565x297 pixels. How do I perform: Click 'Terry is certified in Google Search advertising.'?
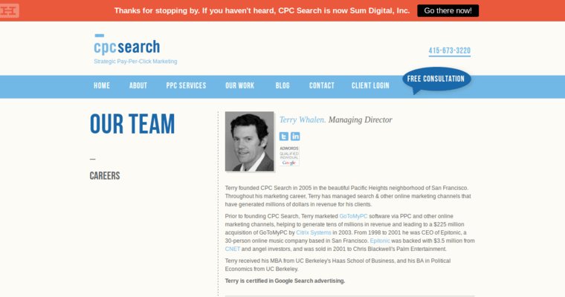[x=285, y=281]
